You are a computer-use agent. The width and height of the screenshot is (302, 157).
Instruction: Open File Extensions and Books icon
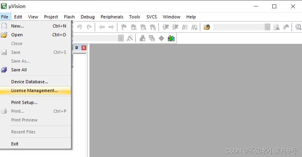(142, 38)
